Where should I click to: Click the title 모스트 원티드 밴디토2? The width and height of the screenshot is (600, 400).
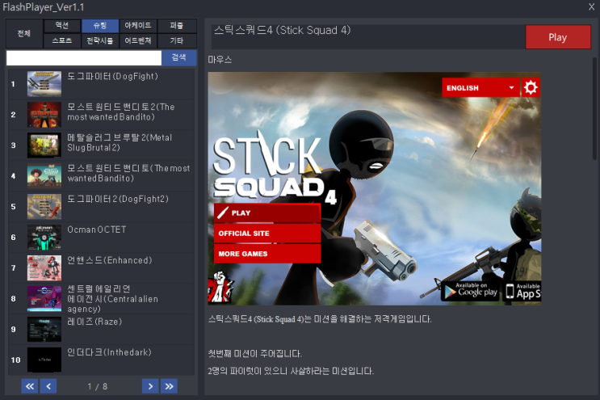[121, 112]
